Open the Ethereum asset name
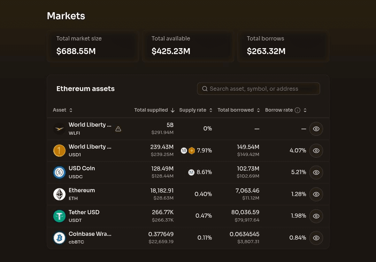Image resolution: width=376 pixels, height=262 pixels. pos(82,190)
